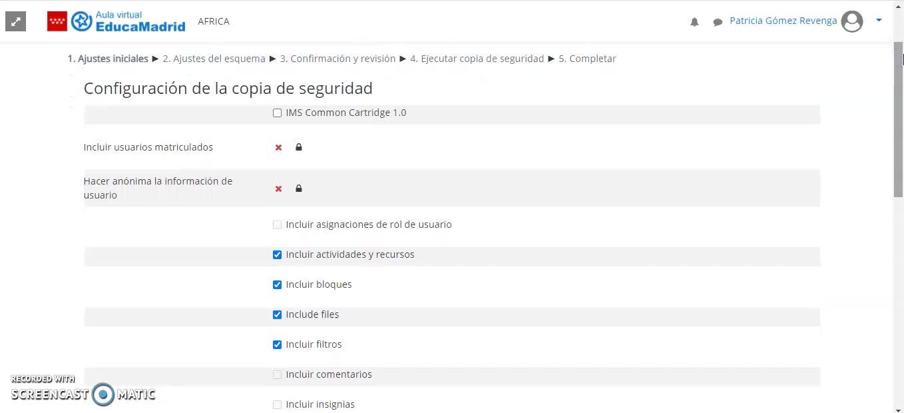Click lock icon beside Hacer anónima la información
The image size is (904, 413).
(x=298, y=189)
